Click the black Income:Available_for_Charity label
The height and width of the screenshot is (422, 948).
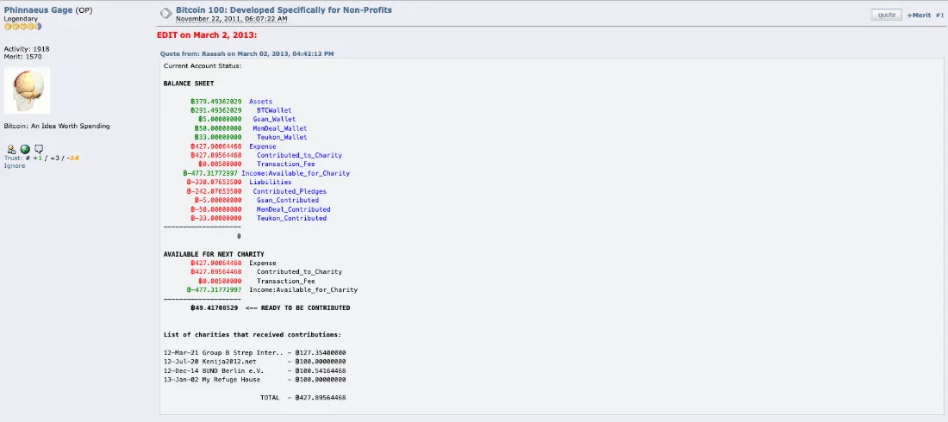[x=302, y=289]
